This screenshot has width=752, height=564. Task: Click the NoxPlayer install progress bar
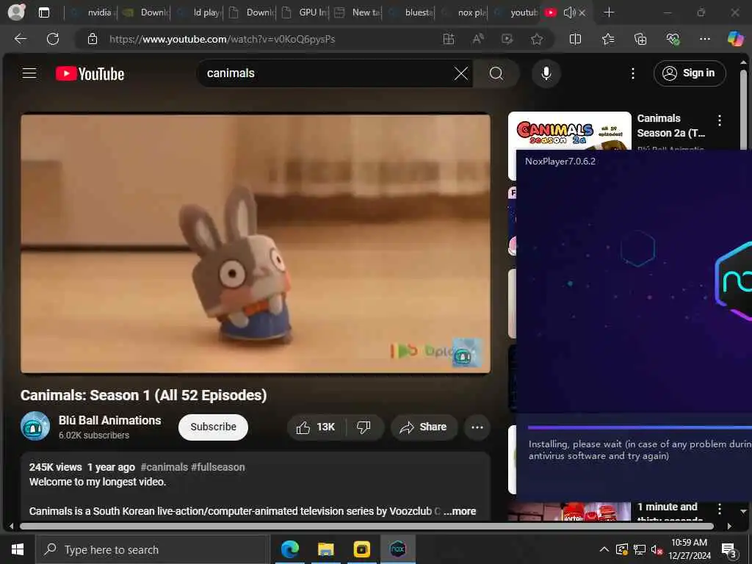pos(640,427)
